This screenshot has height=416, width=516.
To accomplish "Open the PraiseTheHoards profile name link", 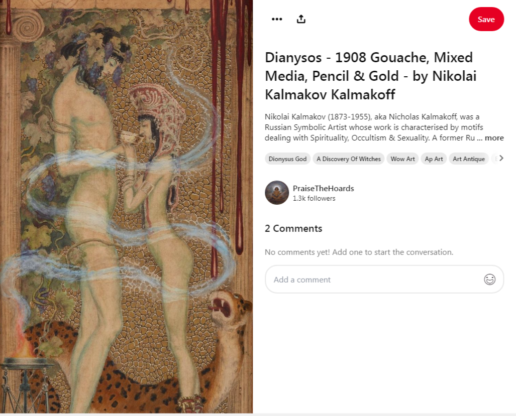I will pyautogui.click(x=323, y=188).
